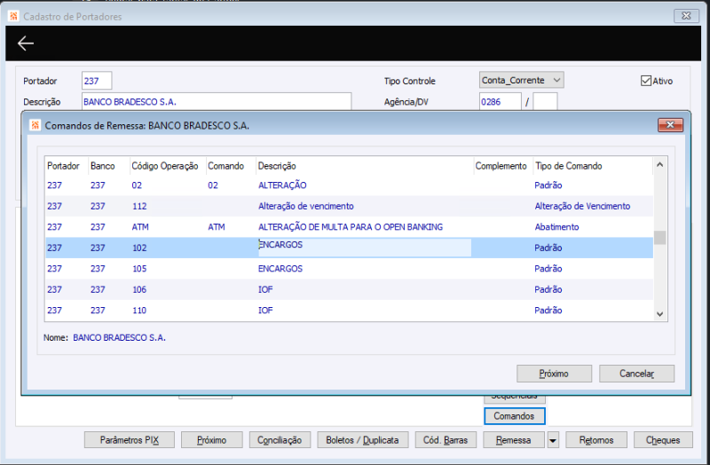Click operation code 106 cell
Screen dimensions: 710x465
[x=139, y=289]
